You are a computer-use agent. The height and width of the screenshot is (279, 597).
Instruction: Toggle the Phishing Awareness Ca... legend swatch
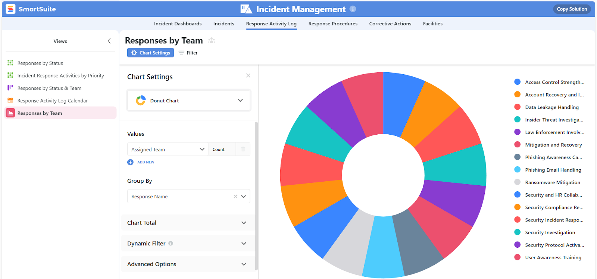[x=517, y=157]
